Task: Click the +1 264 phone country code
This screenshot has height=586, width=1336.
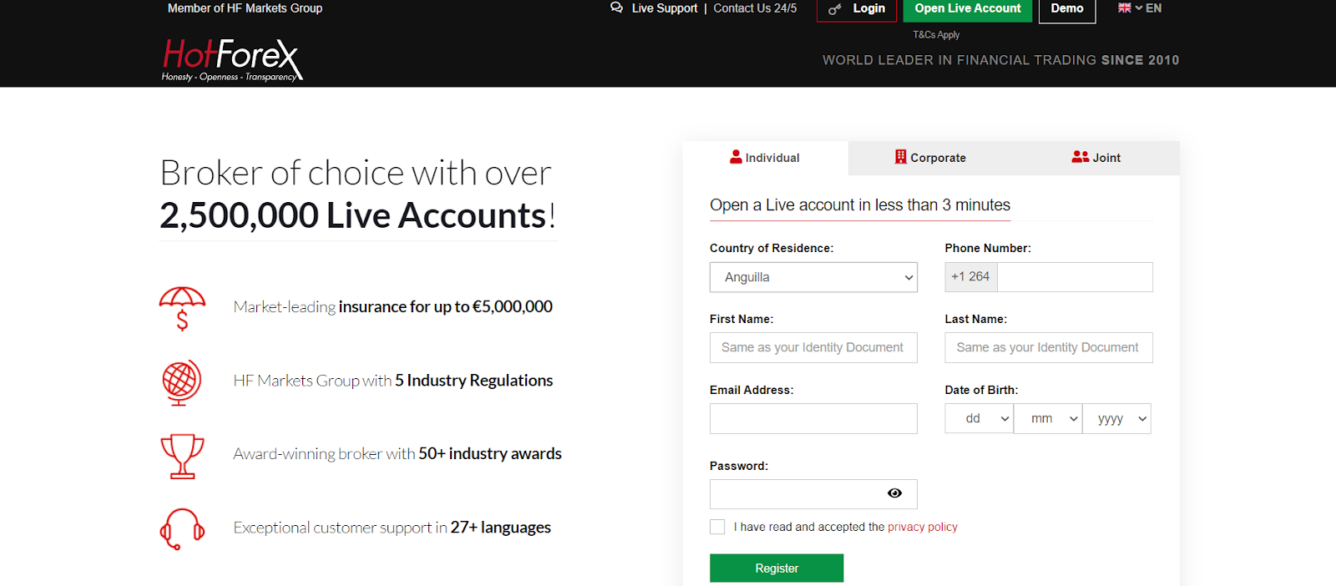Action: click(971, 277)
